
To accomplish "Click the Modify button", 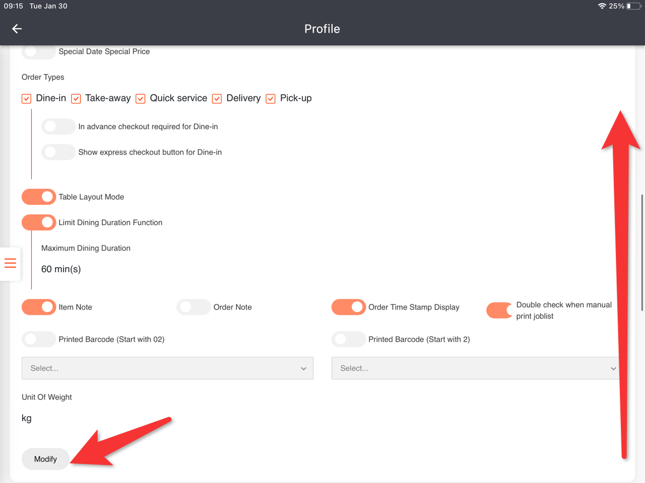I will (x=45, y=459).
